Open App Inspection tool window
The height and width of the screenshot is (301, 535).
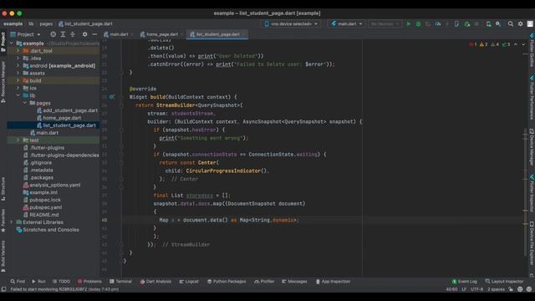[333, 282]
